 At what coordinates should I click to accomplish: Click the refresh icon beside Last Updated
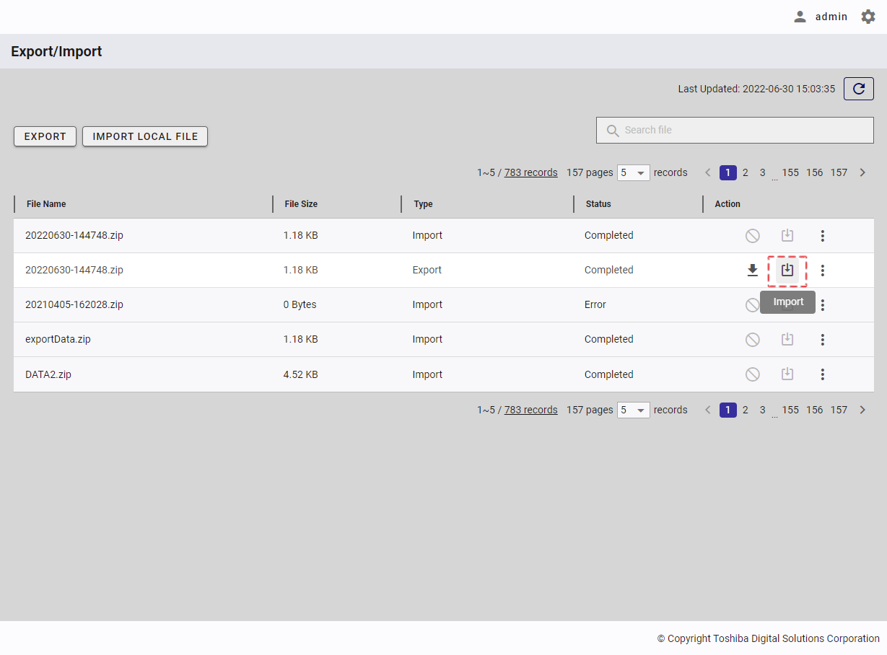click(858, 89)
